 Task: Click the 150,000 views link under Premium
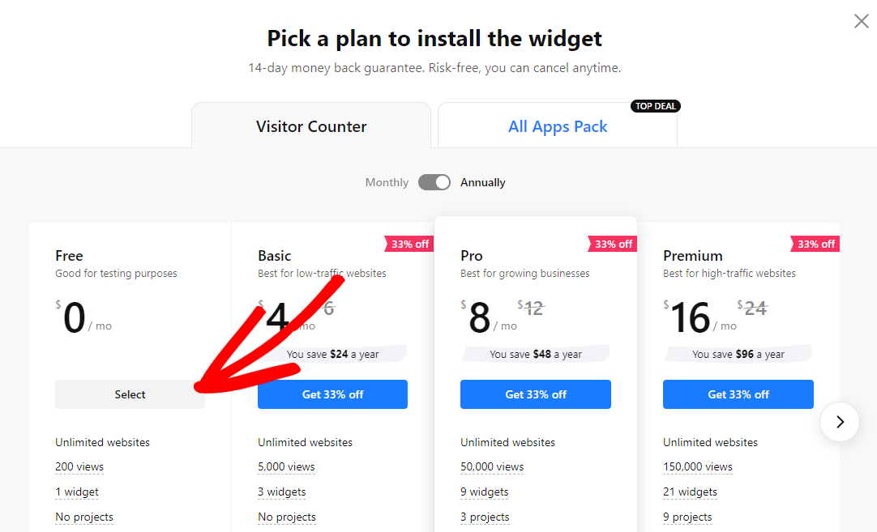[x=699, y=466]
